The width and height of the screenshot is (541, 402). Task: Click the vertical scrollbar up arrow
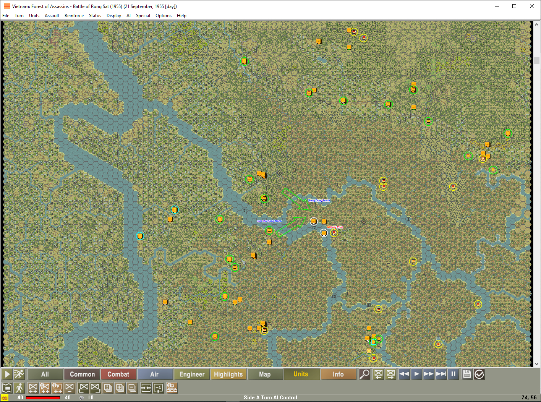coord(537,24)
